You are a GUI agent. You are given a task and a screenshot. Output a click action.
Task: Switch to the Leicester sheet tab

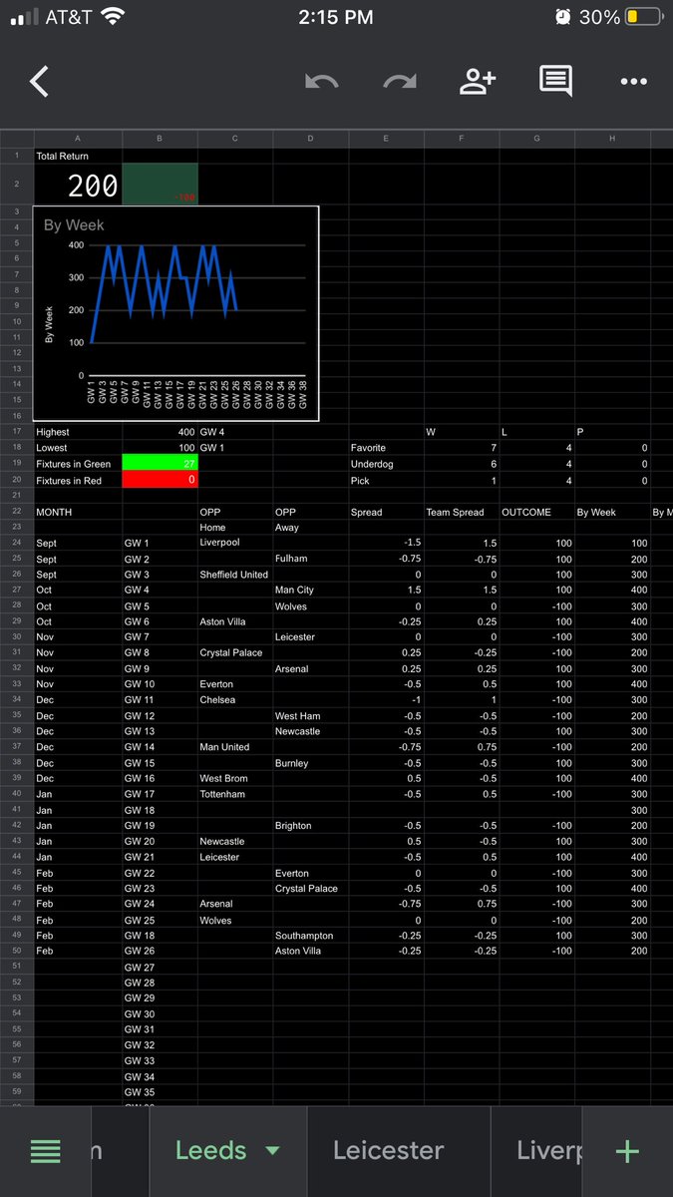click(x=388, y=1150)
